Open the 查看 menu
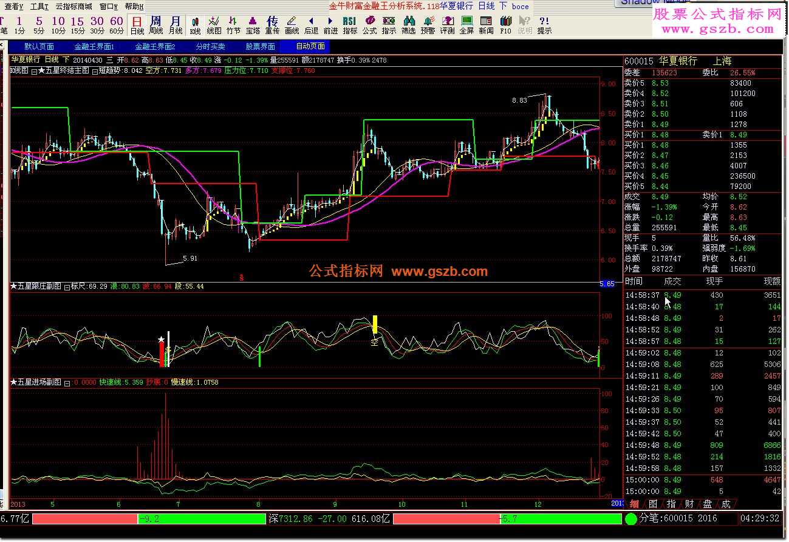Image resolution: width=789 pixels, height=542 pixels. tap(14, 7)
